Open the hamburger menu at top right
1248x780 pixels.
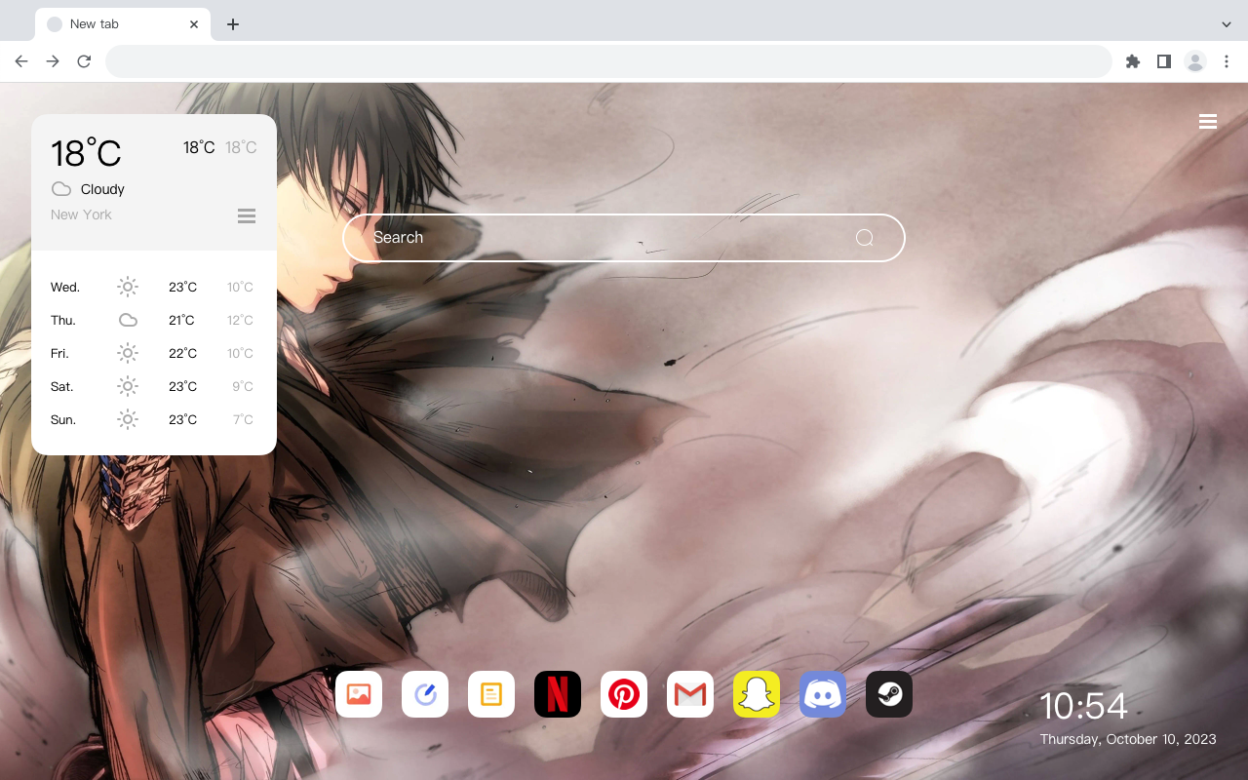click(x=1208, y=122)
